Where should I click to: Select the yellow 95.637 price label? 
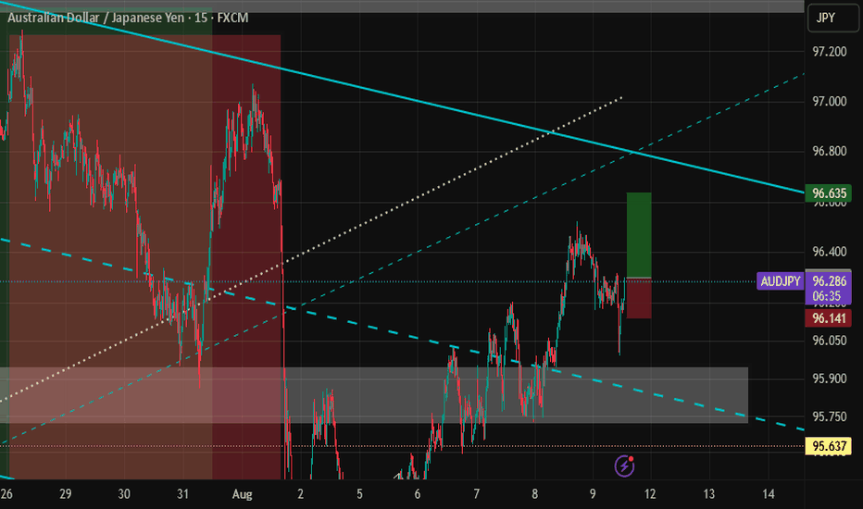coord(828,446)
